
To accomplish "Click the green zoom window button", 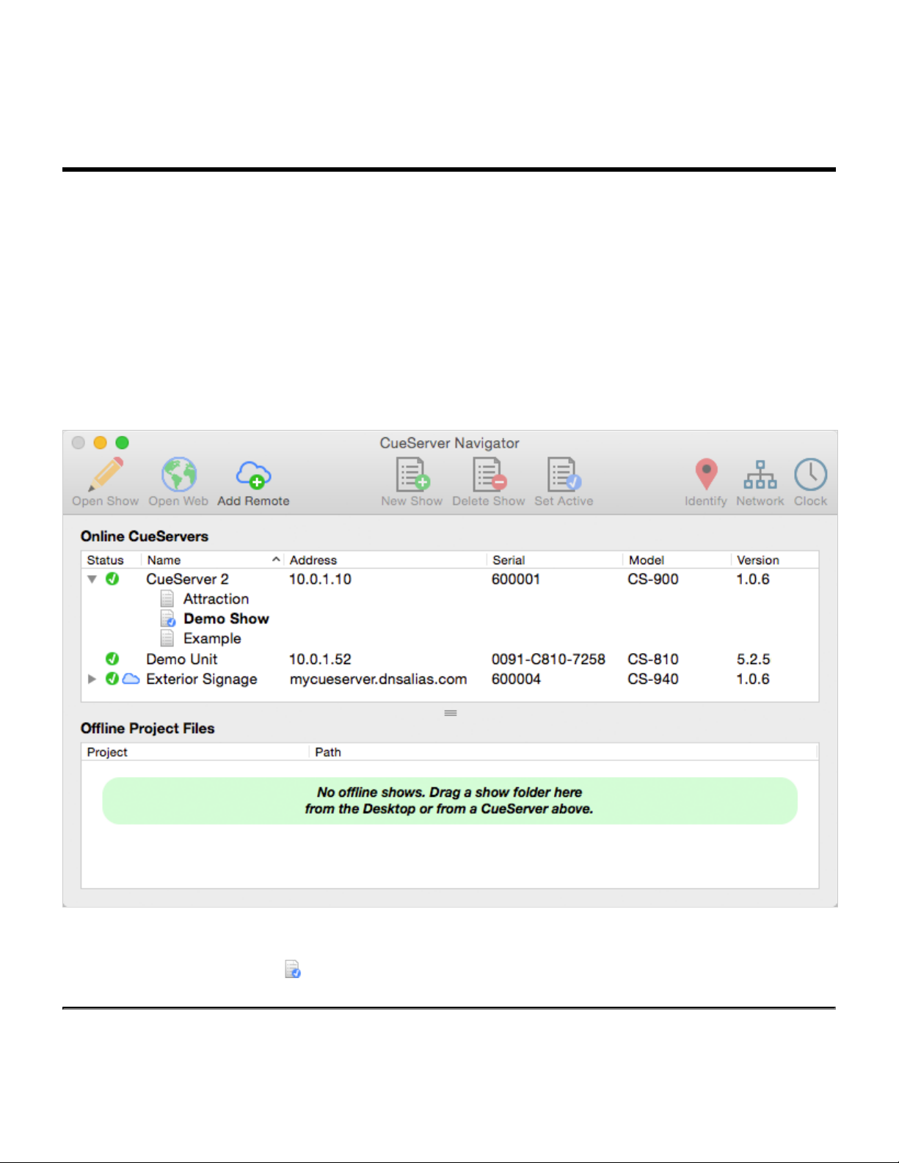I will coord(123,442).
